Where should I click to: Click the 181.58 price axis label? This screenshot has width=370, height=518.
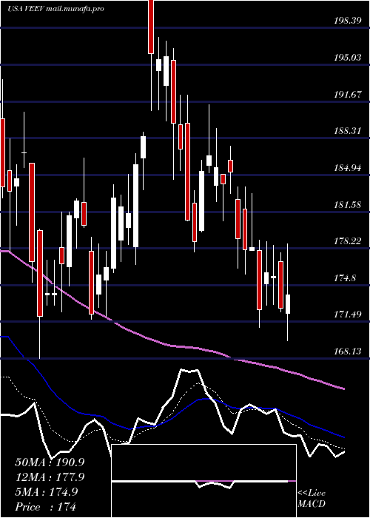pyautogui.click(x=347, y=205)
